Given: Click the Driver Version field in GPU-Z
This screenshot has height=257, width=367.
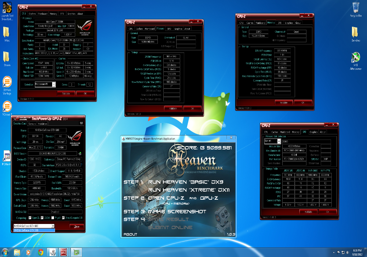Looking at the screenshot, I should (x=55, y=194).
